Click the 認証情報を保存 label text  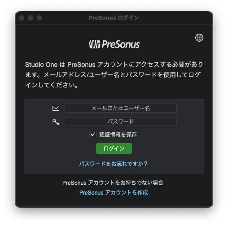coord(118,135)
